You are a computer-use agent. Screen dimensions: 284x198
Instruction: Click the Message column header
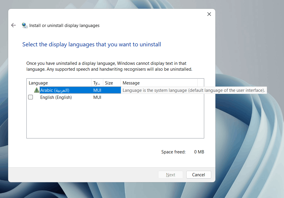(159, 83)
